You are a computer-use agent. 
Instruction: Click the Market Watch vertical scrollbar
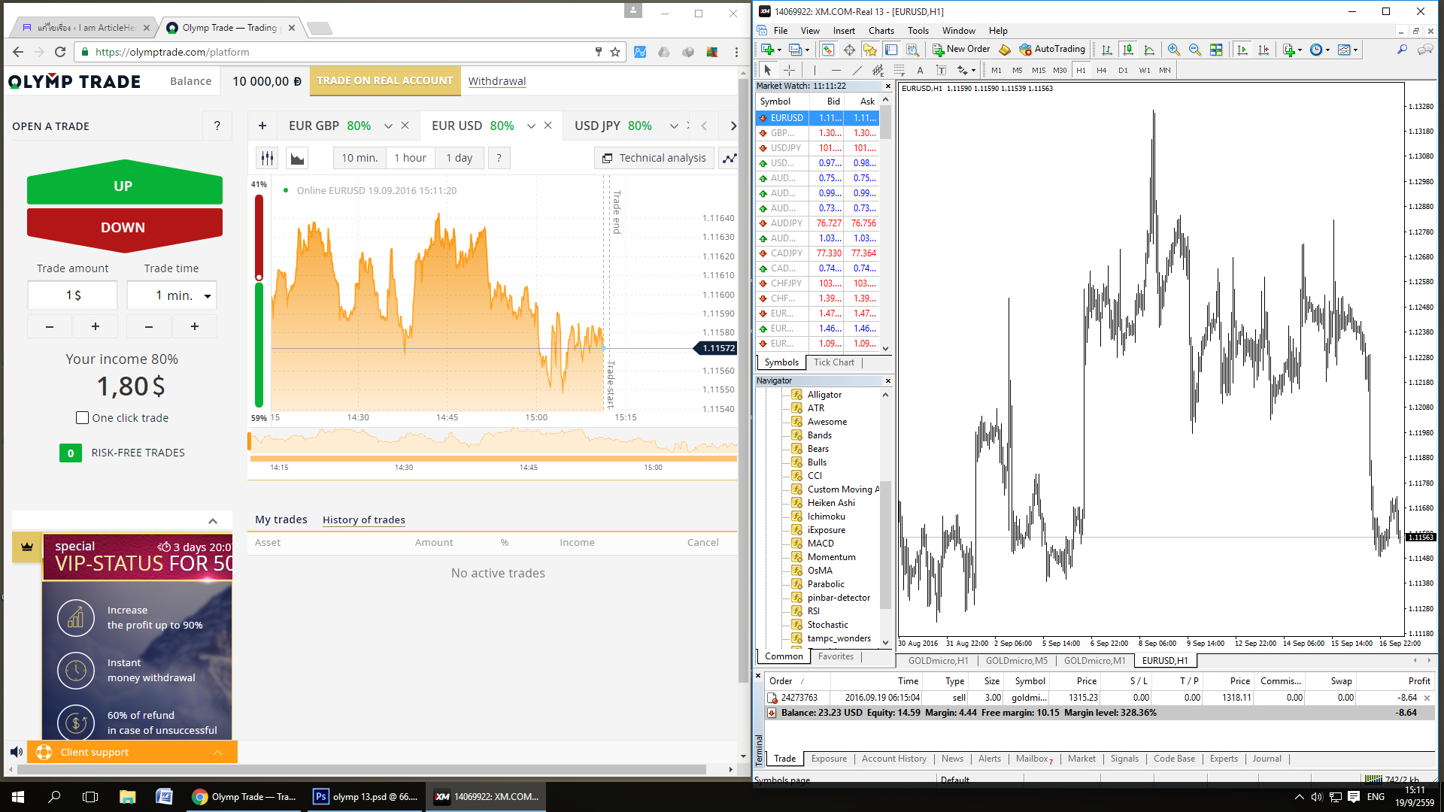tap(886, 223)
